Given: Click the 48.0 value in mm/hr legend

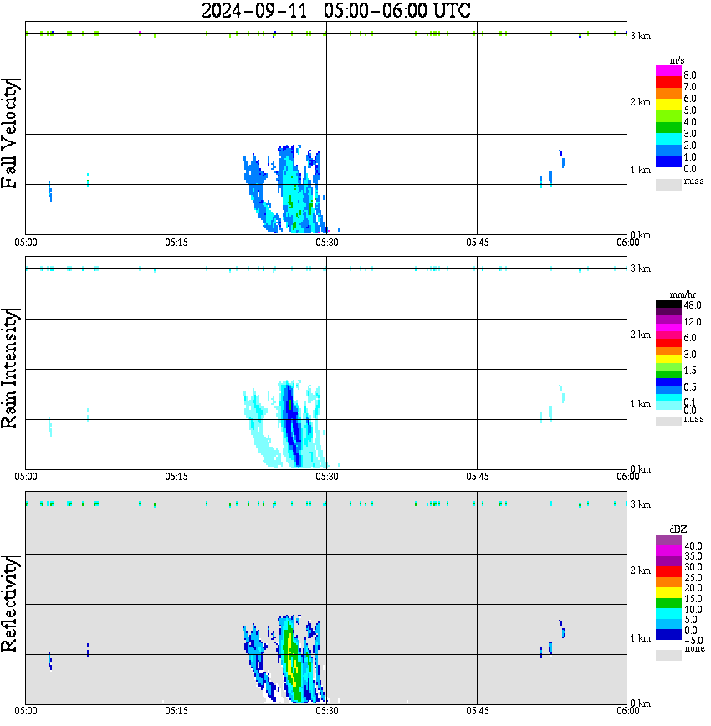Looking at the screenshot, I should 692,305.
